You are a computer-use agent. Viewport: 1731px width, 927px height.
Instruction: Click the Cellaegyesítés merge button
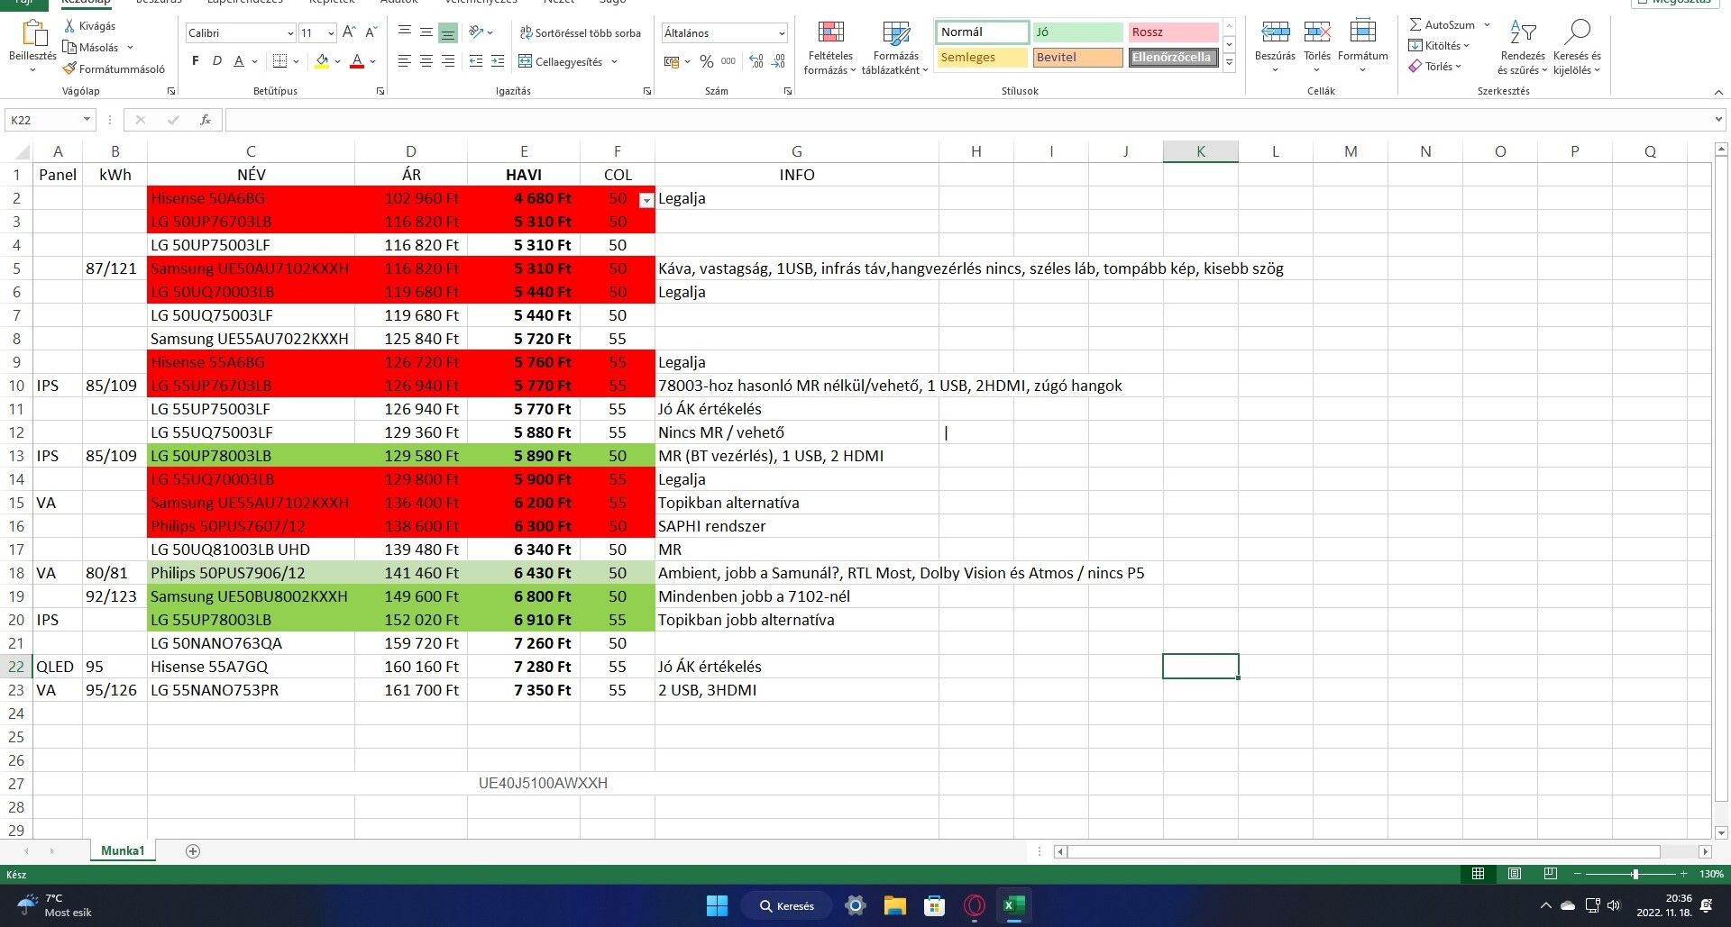pos(560,61)
